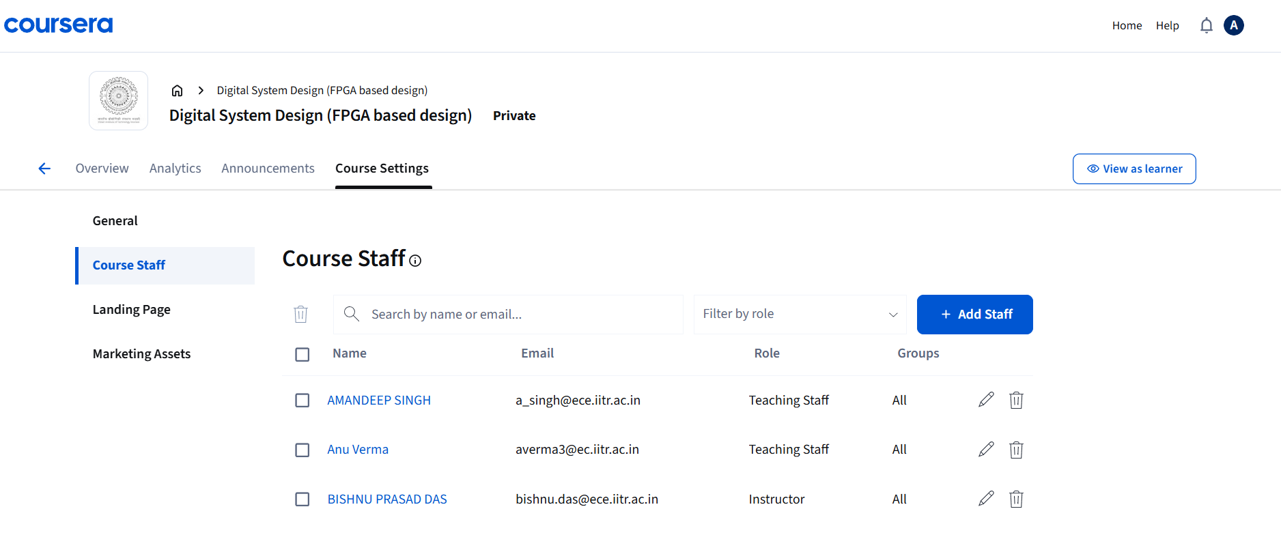The image size is (1281, 537).
Task: Click the Private status label
Action: click(514, 116)
